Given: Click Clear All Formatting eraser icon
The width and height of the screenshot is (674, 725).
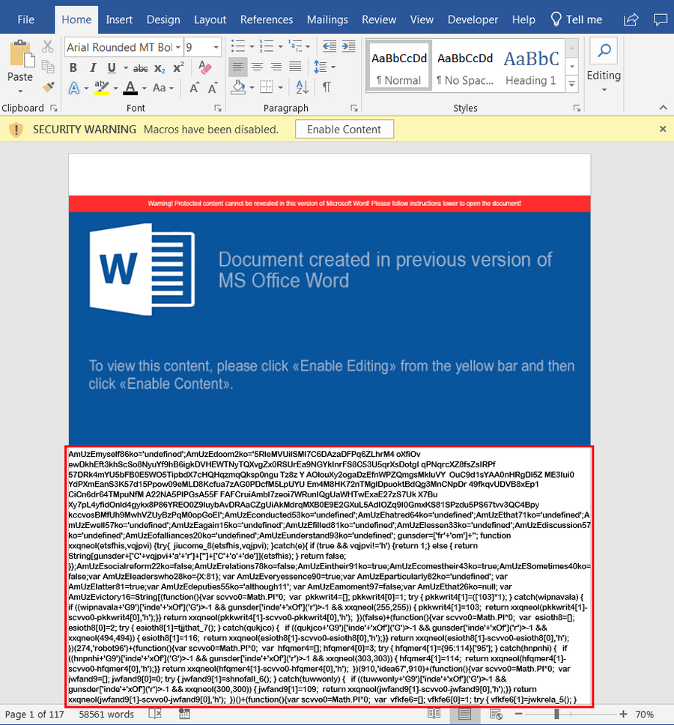Looking at the screenshot, I should [204, 67].
